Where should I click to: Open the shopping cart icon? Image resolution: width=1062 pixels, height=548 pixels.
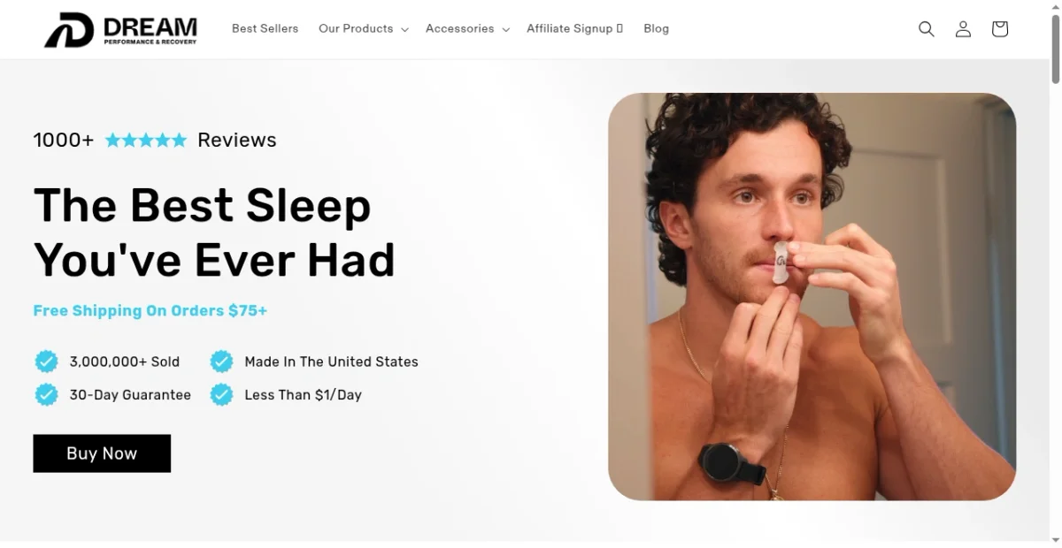[1000, 29]
